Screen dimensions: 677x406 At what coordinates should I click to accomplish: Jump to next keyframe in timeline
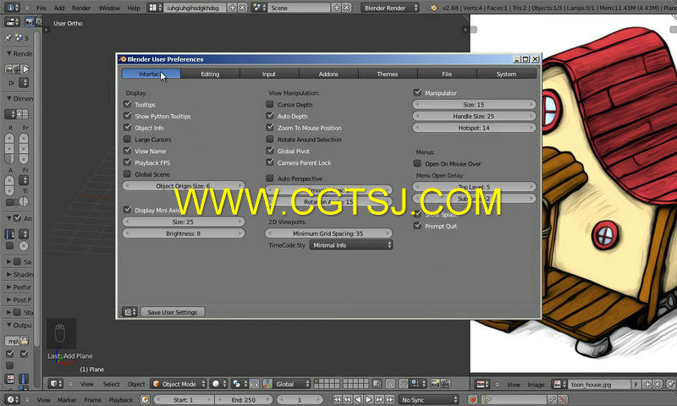pos(379,400)
